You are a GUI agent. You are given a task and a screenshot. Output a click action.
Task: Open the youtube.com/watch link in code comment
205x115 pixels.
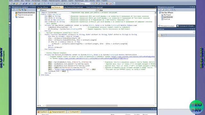[93, 58]
